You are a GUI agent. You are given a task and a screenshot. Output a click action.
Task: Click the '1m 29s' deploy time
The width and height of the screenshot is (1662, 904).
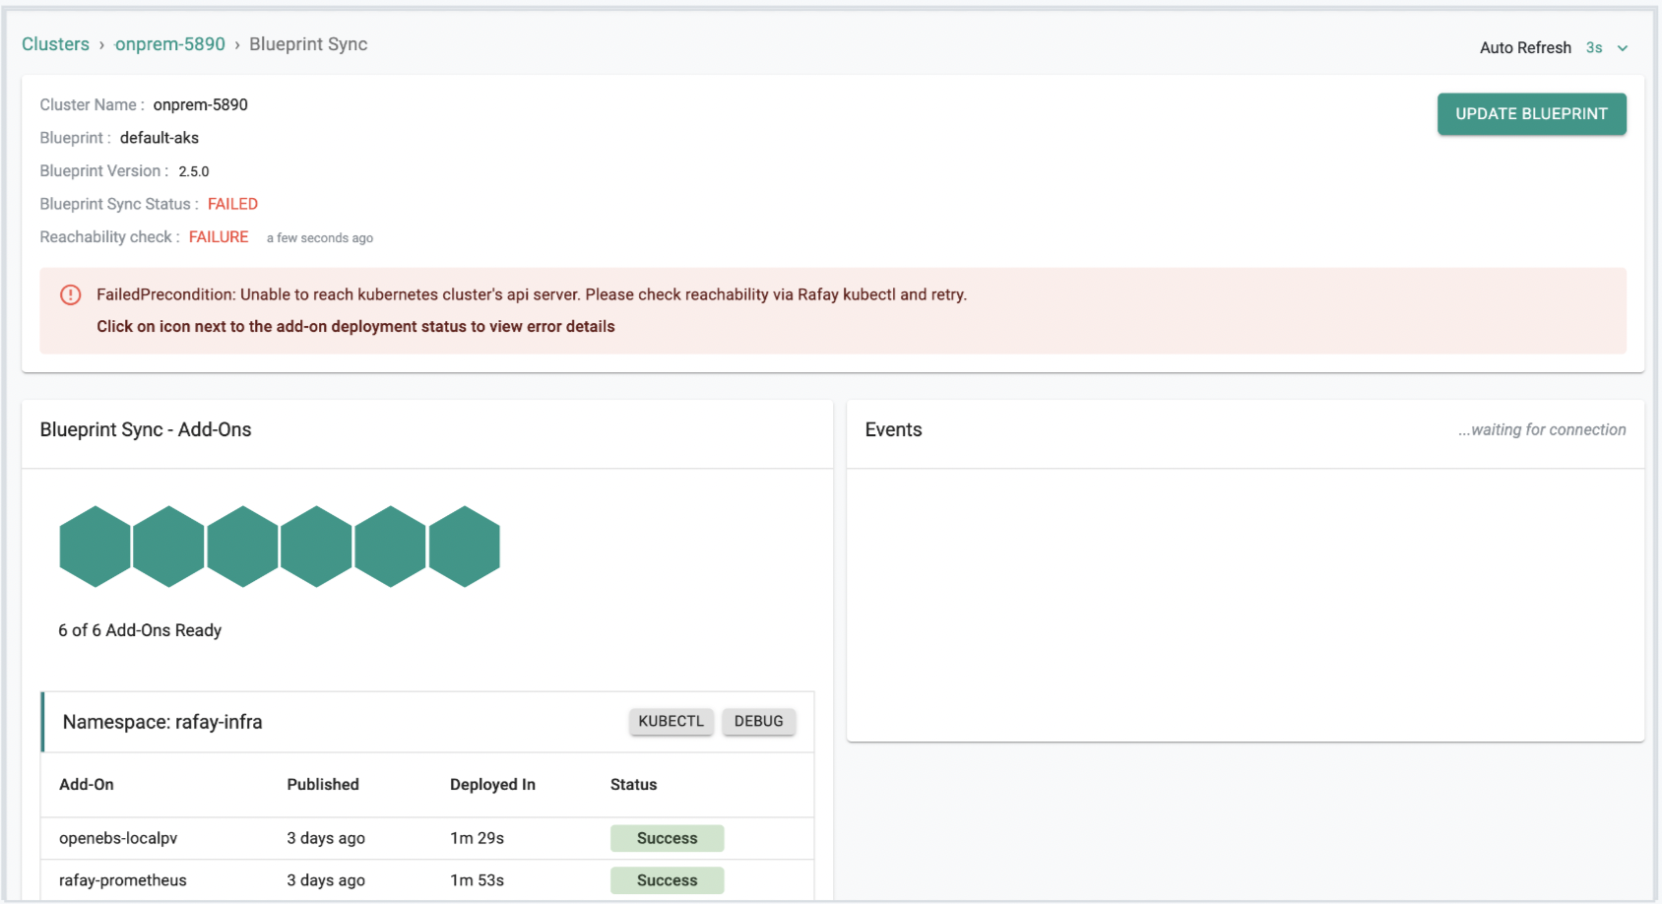477,838
